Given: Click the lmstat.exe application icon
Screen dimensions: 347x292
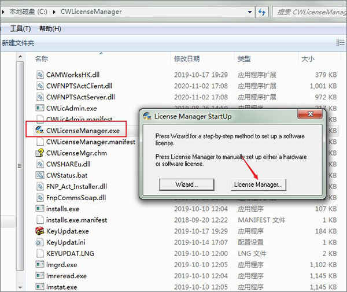Looking at the screenshot, I should [x=40, y=287].
